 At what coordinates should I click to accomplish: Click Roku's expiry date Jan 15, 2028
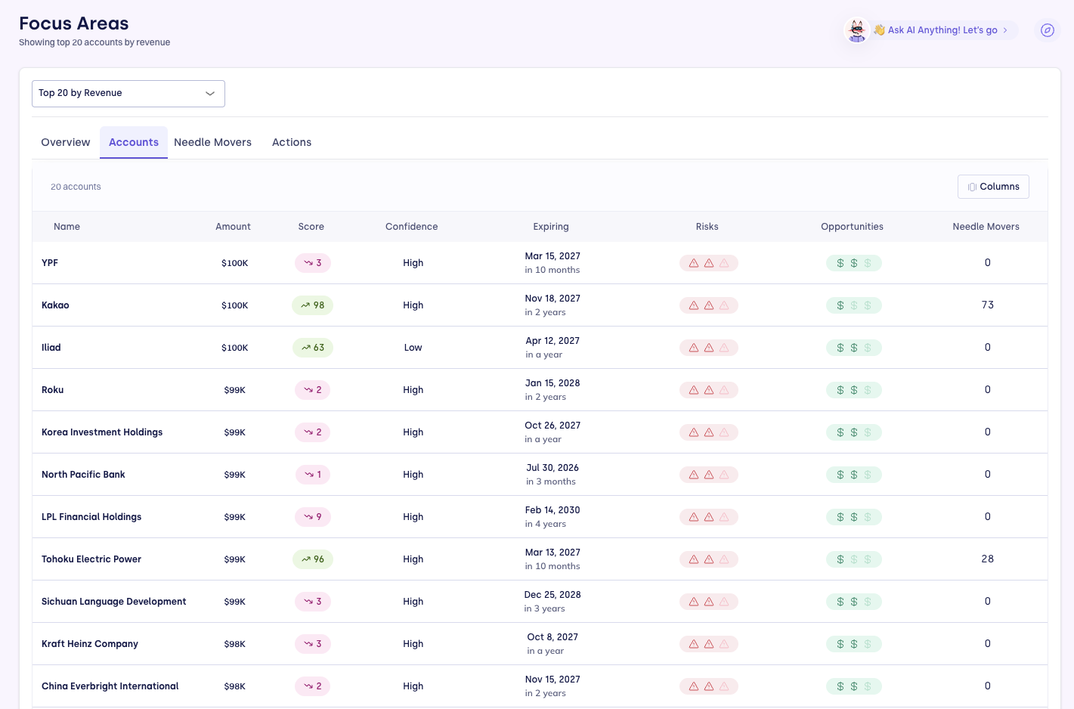[x=552, y=383]
